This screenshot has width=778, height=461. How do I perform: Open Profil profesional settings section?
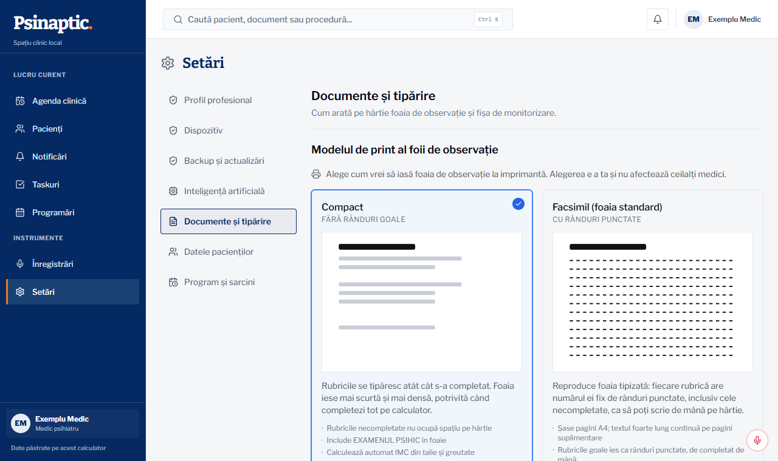click(x=229, y=100)
